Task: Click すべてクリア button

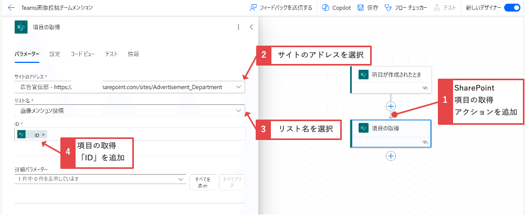Action: coord(232,182)
